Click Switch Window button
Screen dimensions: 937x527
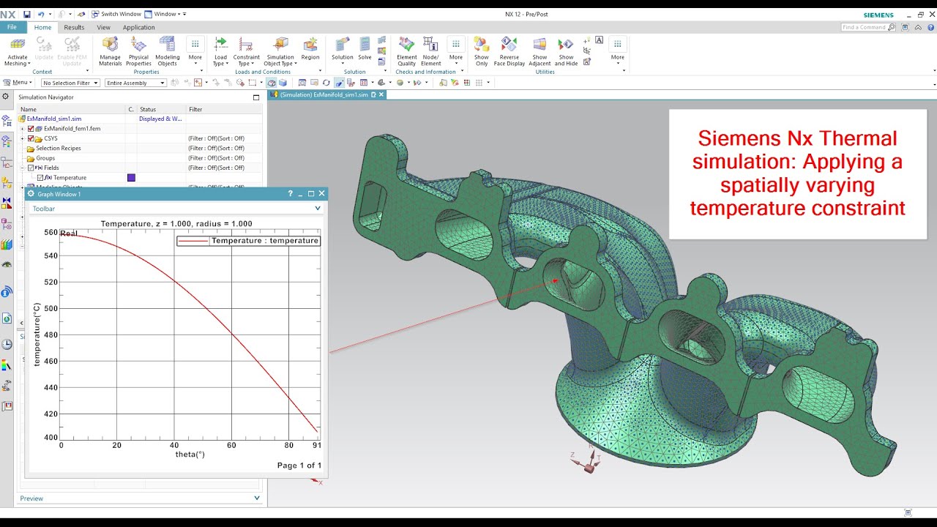pos(116,14)
